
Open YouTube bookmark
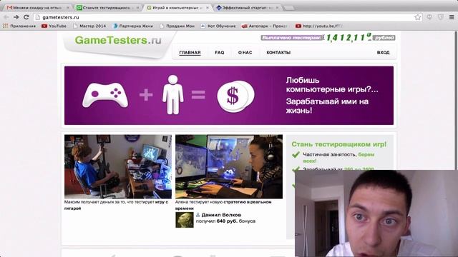54,26
